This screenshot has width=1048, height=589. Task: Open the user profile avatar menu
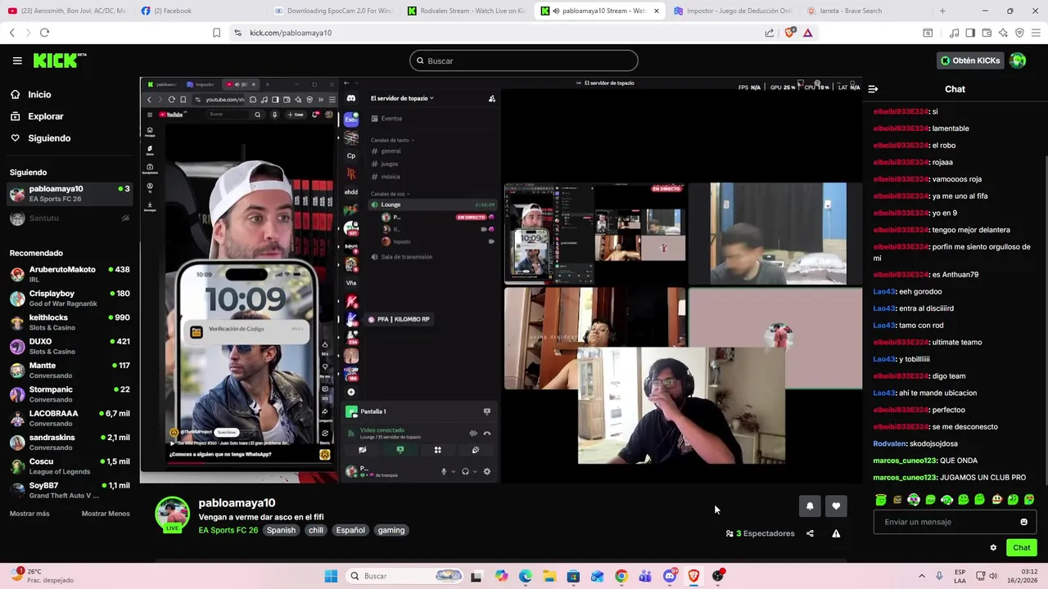[x=1018, y=61]
